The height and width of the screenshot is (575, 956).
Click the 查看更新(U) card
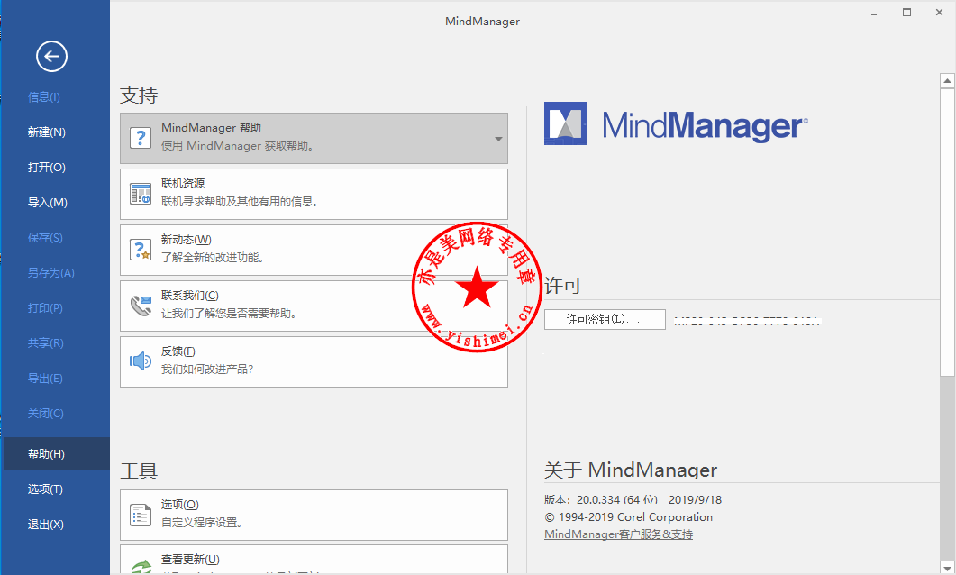[x=314, y=560]
